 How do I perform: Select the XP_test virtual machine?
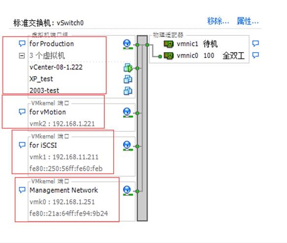(x=41, y=79)
